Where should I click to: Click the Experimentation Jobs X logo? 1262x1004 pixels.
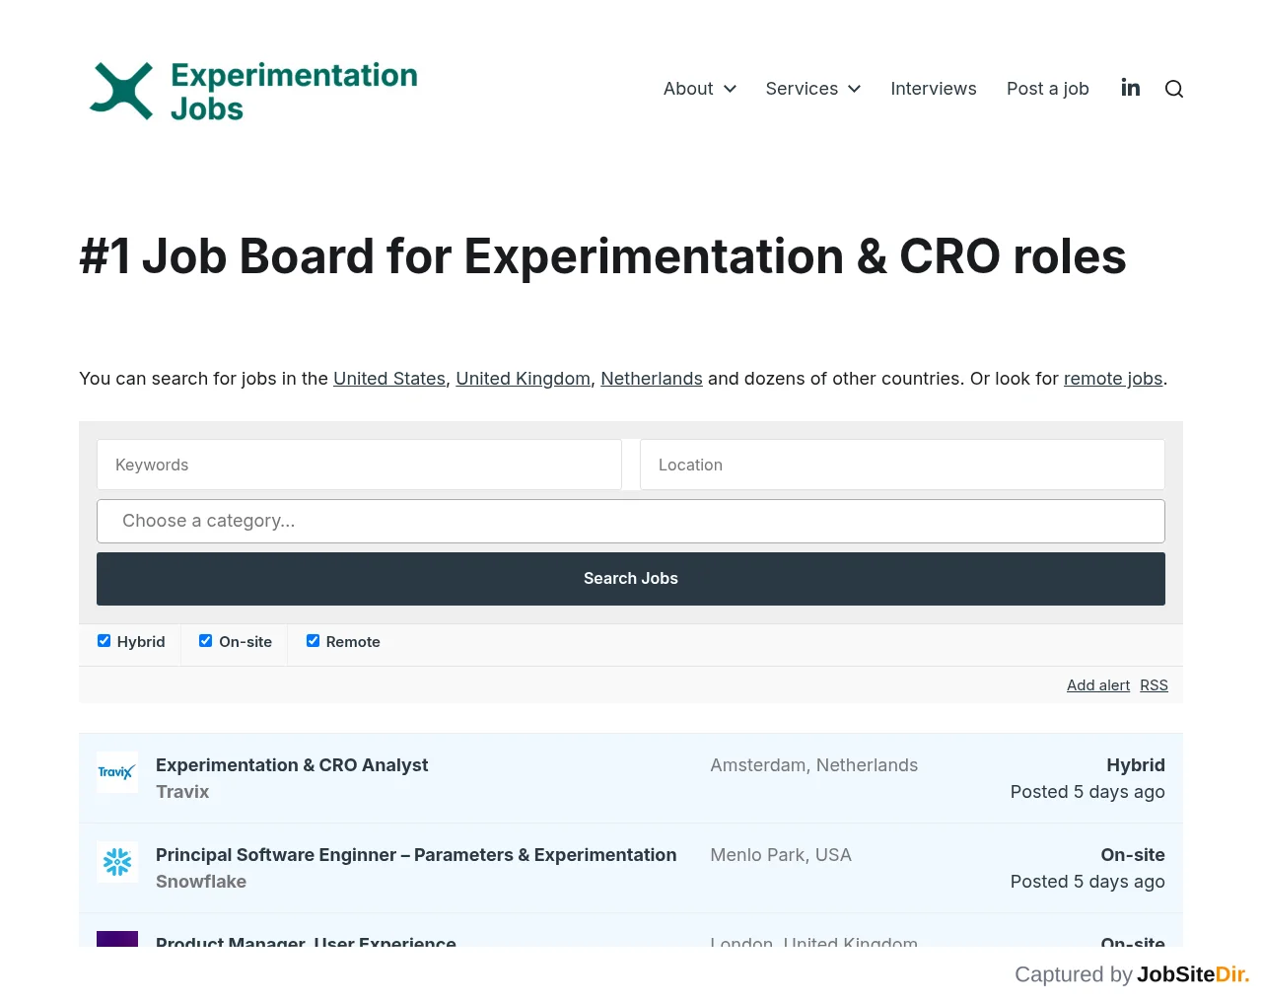(121, 91)
